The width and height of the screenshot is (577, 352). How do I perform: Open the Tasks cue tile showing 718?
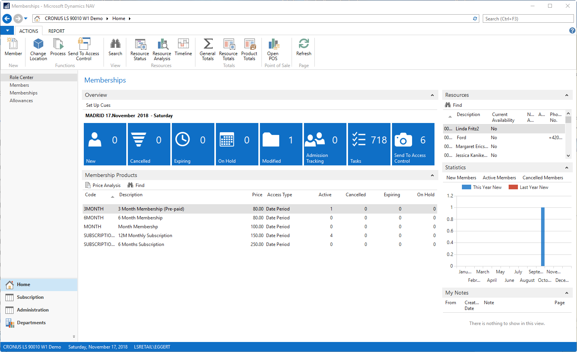[x=369, y=144]
